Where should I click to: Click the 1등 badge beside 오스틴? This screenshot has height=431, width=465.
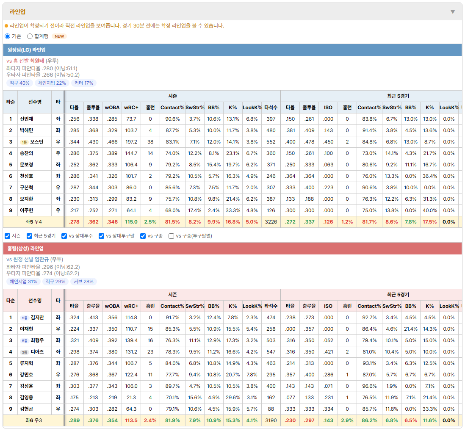click(x=24, y=142)
